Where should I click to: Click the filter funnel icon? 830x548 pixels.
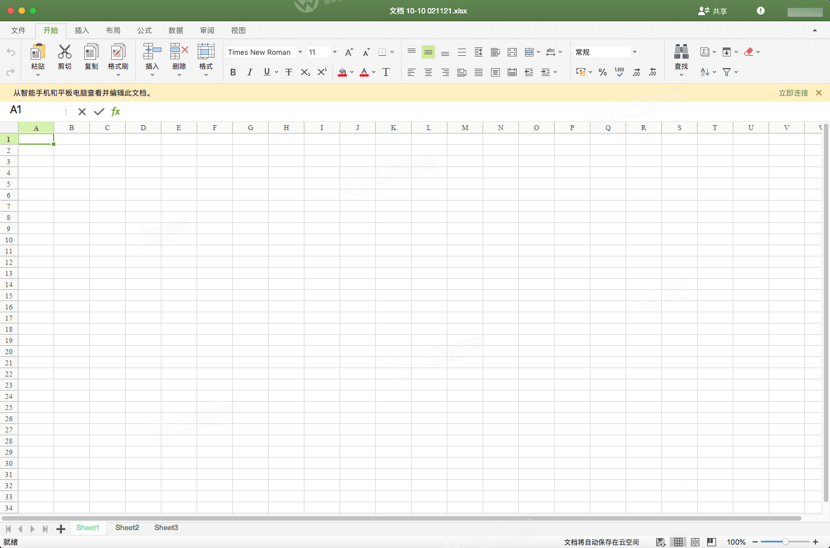click(x=727, y=72)
